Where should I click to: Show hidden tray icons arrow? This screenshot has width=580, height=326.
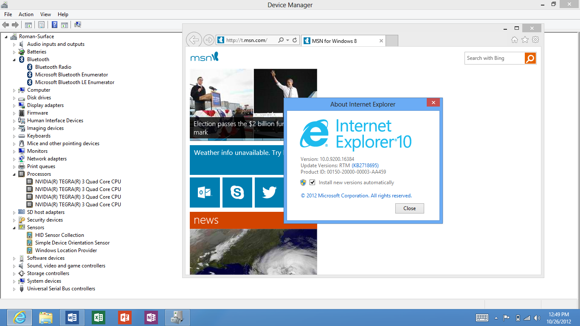tap(496, 318)
